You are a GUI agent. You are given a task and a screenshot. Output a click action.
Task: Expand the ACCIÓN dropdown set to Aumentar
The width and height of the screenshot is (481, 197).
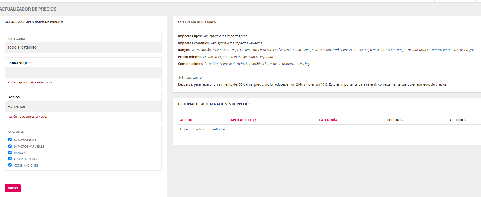tap(83, 106)
